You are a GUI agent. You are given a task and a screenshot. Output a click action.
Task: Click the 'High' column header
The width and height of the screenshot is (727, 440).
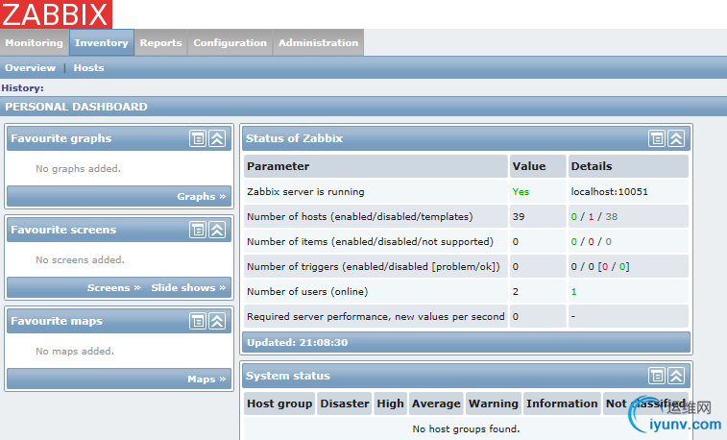point(391,403)
